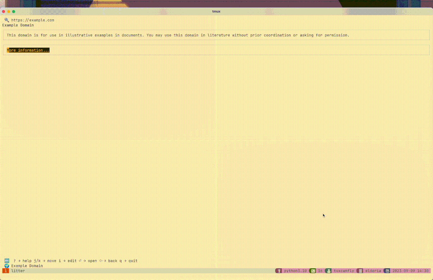Select tmux window number 1 indicator
Screen dimensions: 433x280
pos(5,271)
